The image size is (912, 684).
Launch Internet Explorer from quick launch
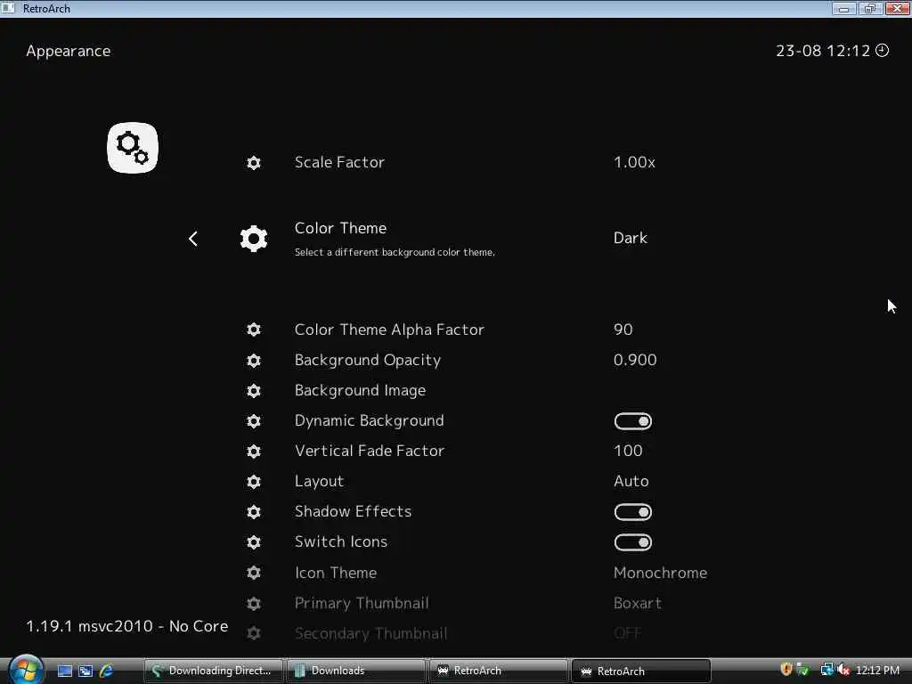point(107,671)
